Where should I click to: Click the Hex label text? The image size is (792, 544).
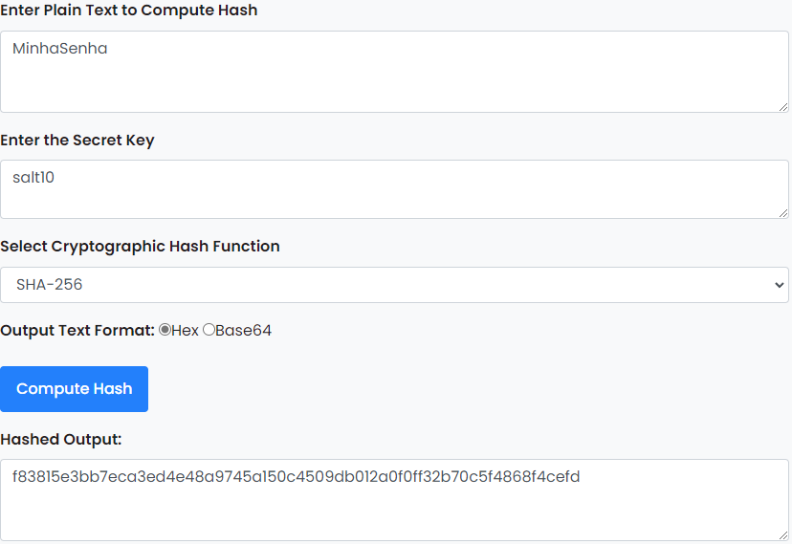[185, 331]
